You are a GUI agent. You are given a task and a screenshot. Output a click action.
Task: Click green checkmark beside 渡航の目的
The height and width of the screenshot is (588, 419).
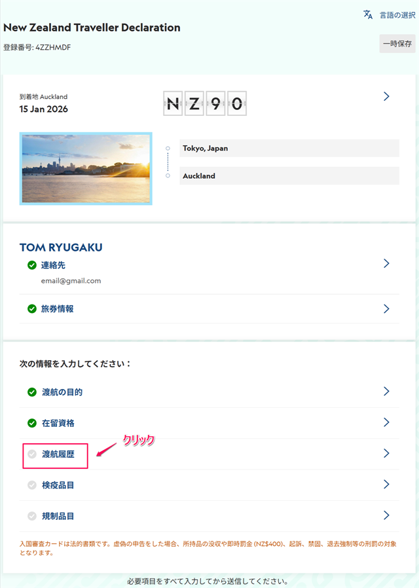click(x=32, y=392)
